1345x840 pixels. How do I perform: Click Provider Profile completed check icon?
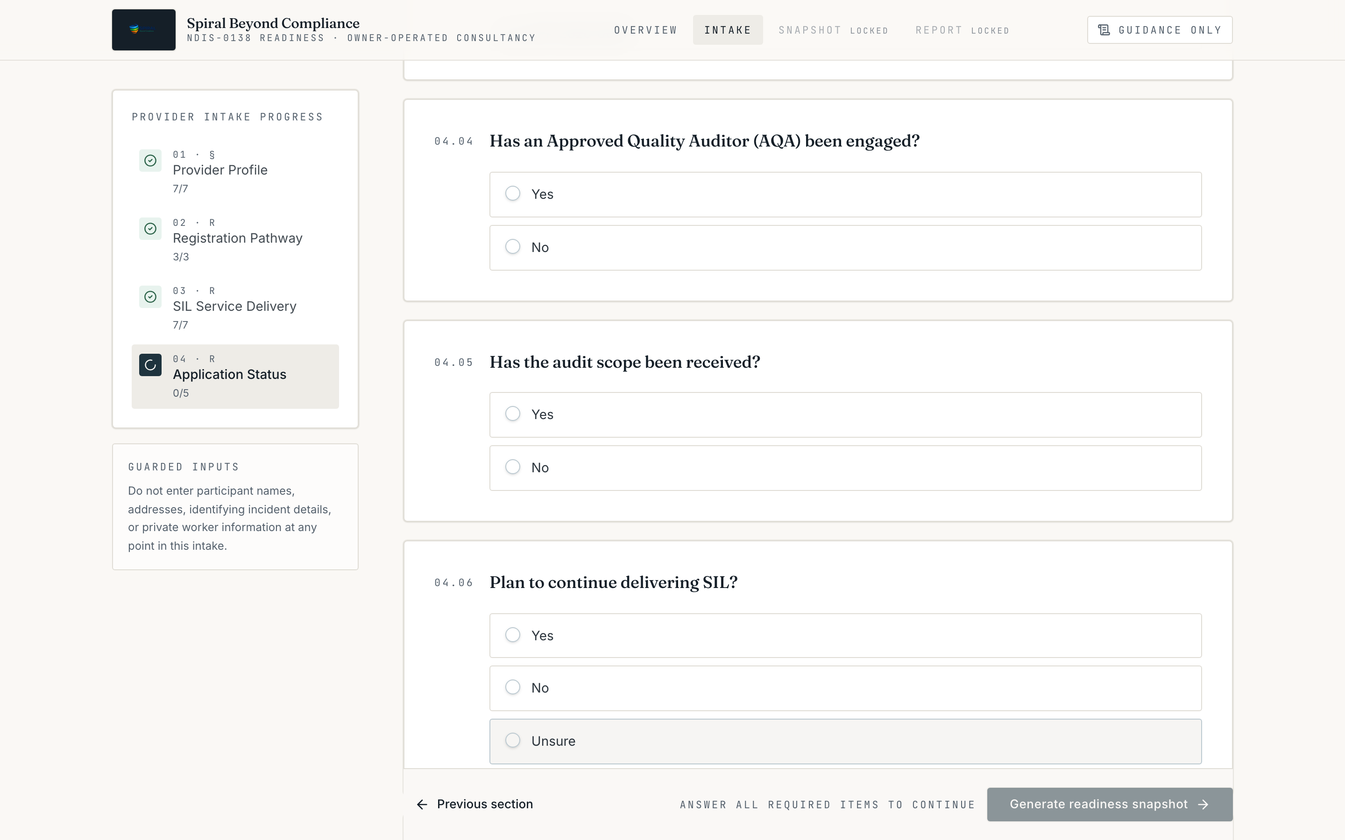tap(150, 161)
